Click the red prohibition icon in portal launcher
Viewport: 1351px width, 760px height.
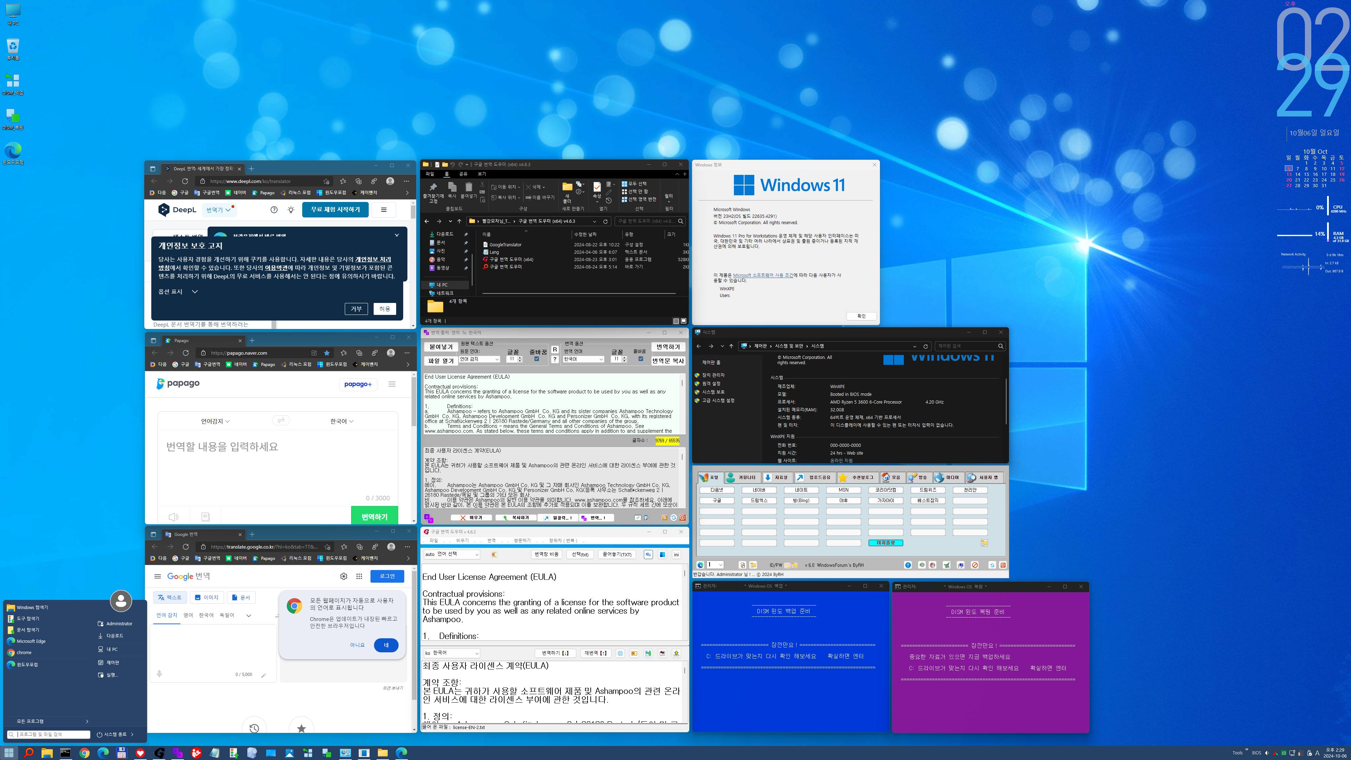975,565
